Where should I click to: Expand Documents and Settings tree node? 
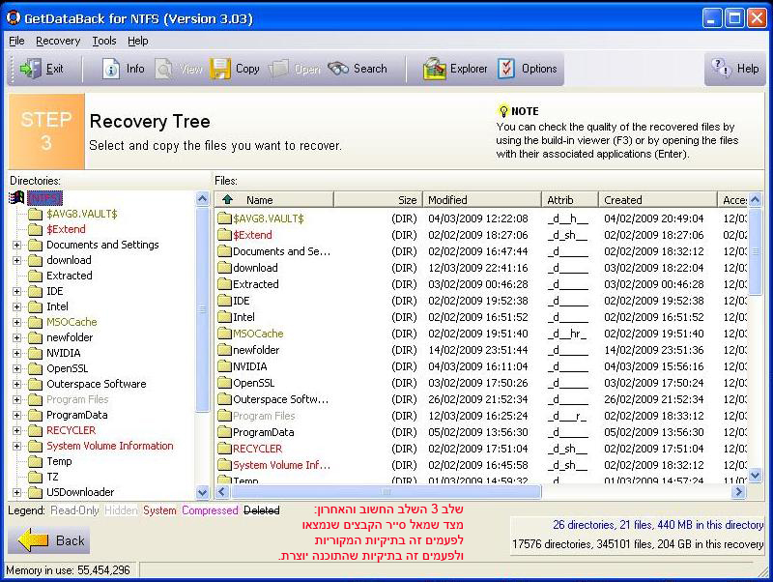click(x=16, y=245)
